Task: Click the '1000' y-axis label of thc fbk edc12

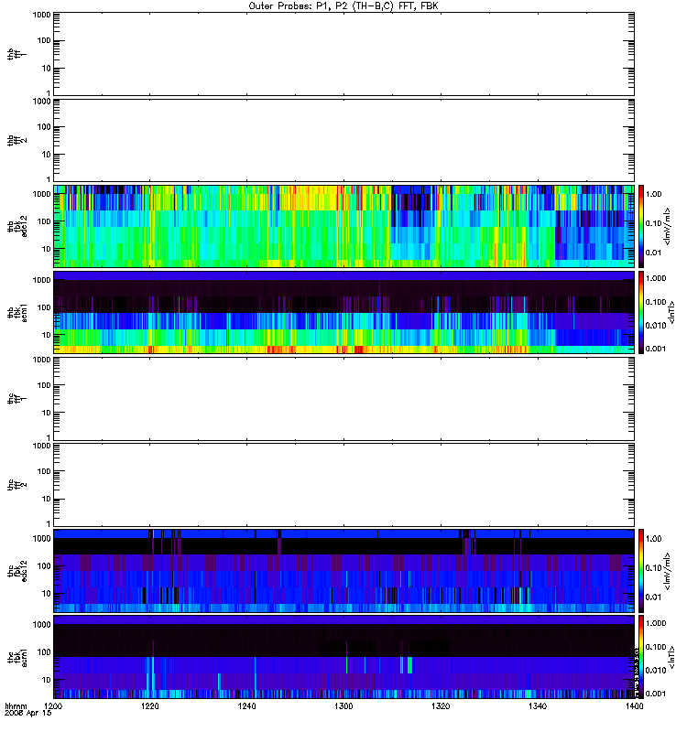Action: (x=41, y=538)
